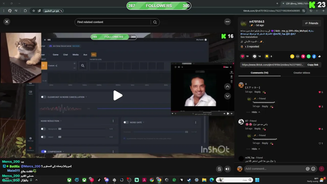
Task: Click the browser address bar URL
Action: click(272, 11)
